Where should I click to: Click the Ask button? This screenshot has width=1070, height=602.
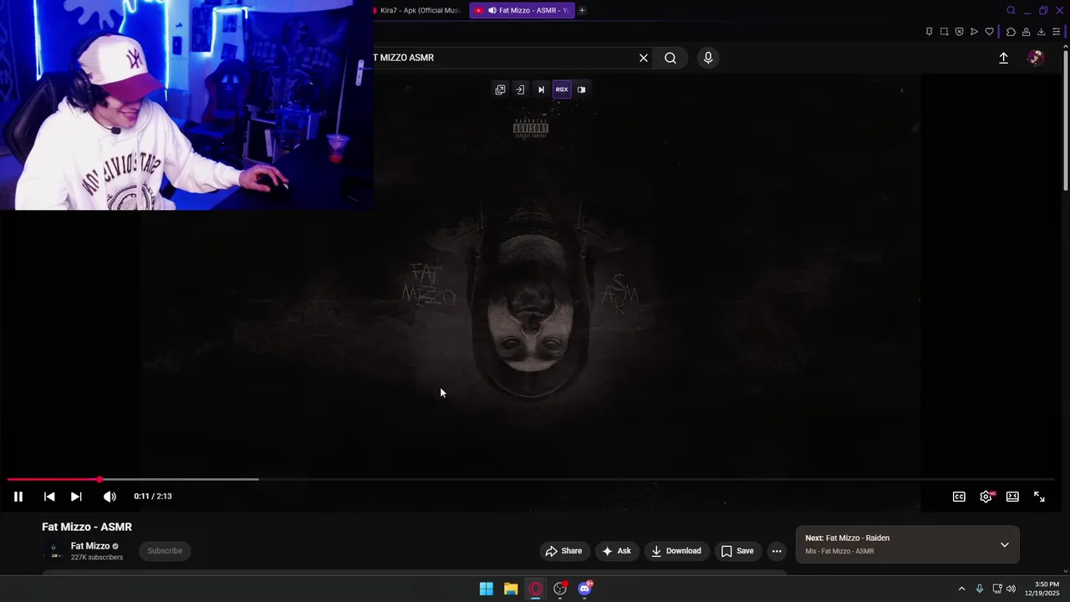616,551
